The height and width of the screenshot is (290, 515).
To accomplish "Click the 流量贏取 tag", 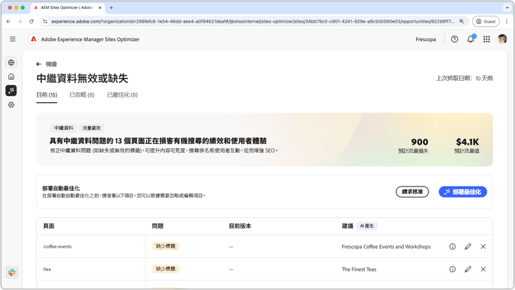I will (91, 128).
